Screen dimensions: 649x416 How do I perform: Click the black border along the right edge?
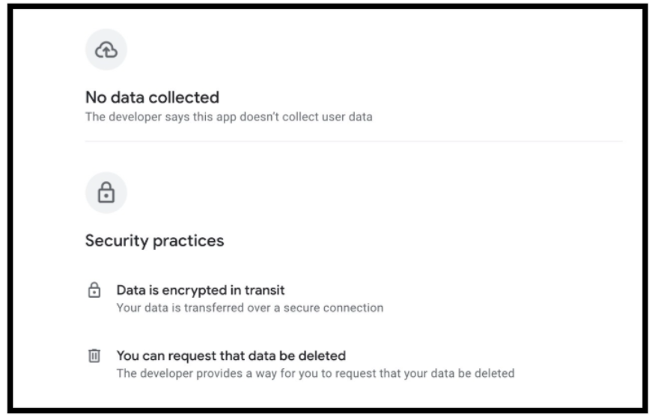[x=644, y=208]
